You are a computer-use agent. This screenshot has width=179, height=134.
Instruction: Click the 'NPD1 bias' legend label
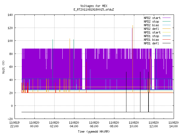(x=151, y=40)
